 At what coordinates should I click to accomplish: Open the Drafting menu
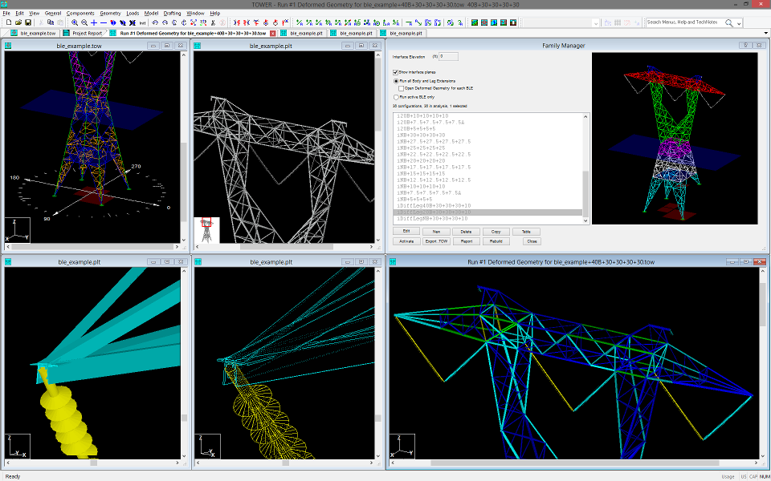click(x=172, y=14)
